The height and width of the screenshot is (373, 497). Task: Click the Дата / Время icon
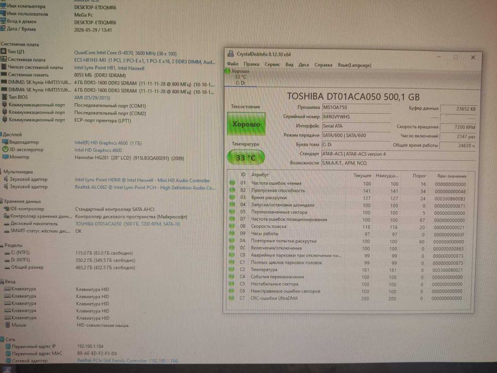(x=3, y=29)
